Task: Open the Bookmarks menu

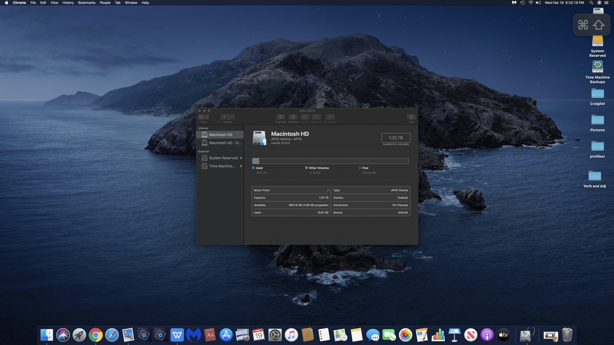Action: (x=87, y=3)
